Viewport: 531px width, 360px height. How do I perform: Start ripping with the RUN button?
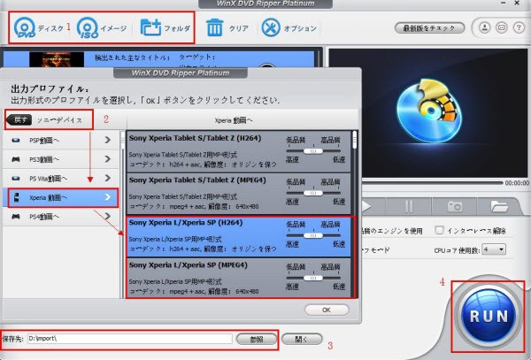point(489,316)
